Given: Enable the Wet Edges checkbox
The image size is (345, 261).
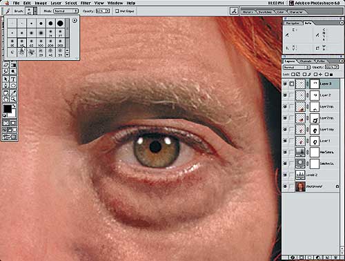Looking at the screenshot, I should click(x=117, y=11).
